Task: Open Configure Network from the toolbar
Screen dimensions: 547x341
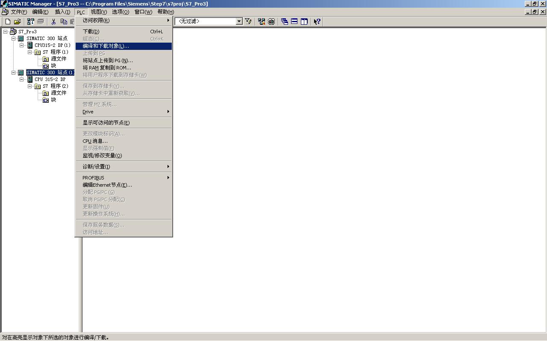Action: [x=262, y=21]
